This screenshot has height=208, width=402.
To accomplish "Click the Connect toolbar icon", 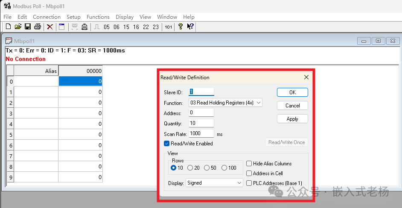I will click(x=84, y=27).
